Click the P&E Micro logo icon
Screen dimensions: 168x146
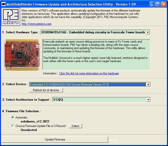(11, 17)
